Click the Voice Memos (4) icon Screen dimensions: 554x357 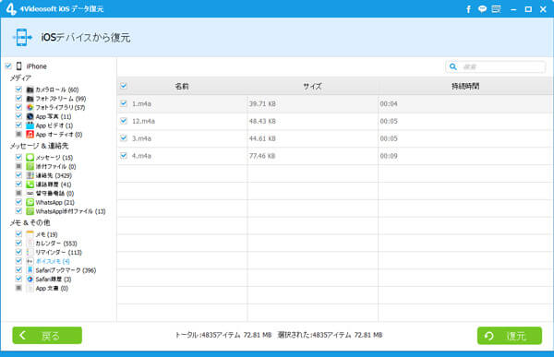click(x=30, y=261)
